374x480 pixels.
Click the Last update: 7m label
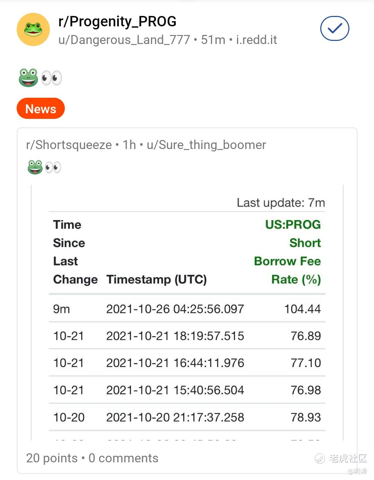281,203
